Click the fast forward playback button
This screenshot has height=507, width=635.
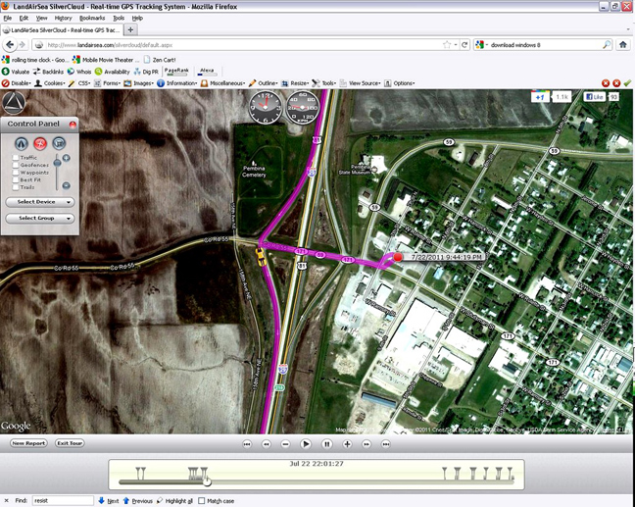pyautogui.click(x=366, y=444)
